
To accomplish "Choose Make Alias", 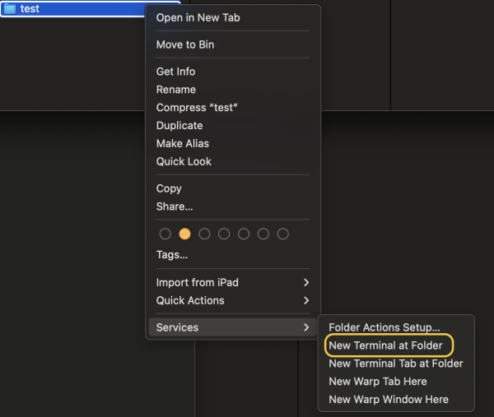I will (x=183, y=144).
